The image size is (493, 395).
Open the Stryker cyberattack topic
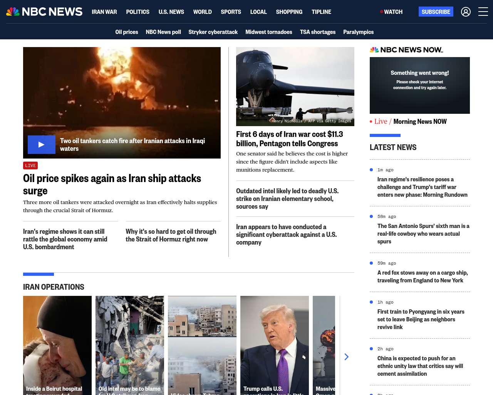[x=213, y=32]
